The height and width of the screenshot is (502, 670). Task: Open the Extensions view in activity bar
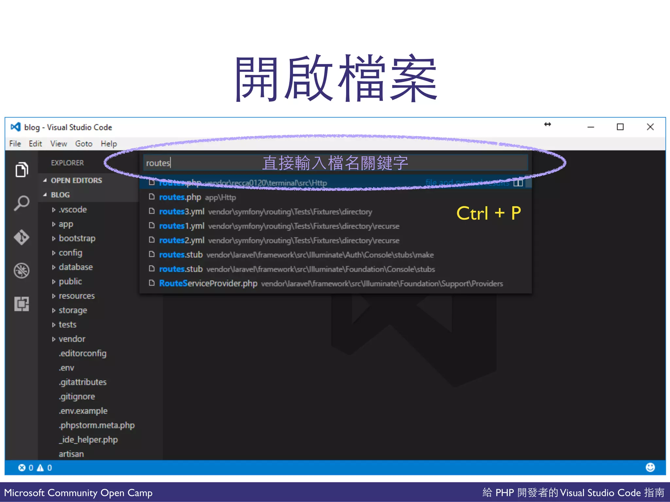(x=22, y=304)
